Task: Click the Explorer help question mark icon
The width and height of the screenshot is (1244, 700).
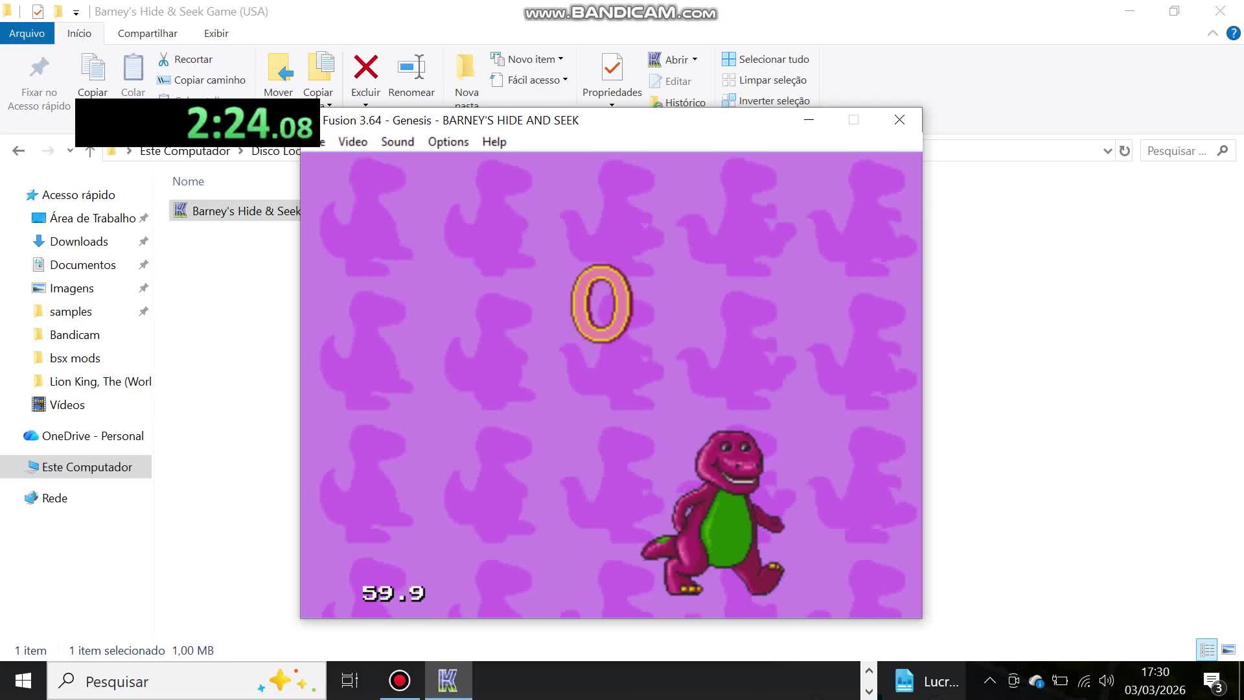Action: (1233, 33)
